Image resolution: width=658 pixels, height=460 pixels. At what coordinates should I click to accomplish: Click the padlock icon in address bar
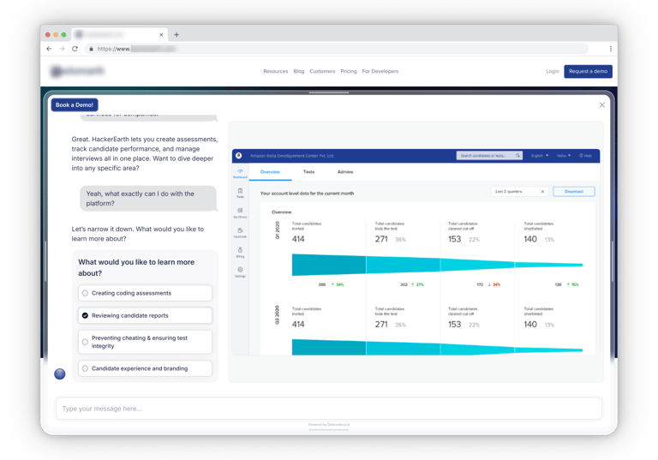point(91,49)
